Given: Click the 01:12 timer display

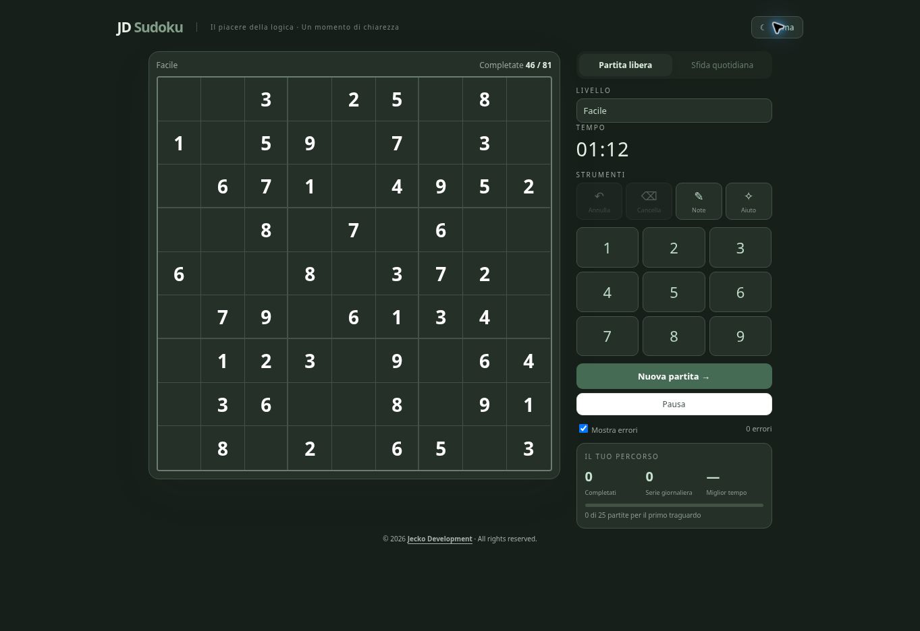Looking at the screenshot, I should [602, 149].
